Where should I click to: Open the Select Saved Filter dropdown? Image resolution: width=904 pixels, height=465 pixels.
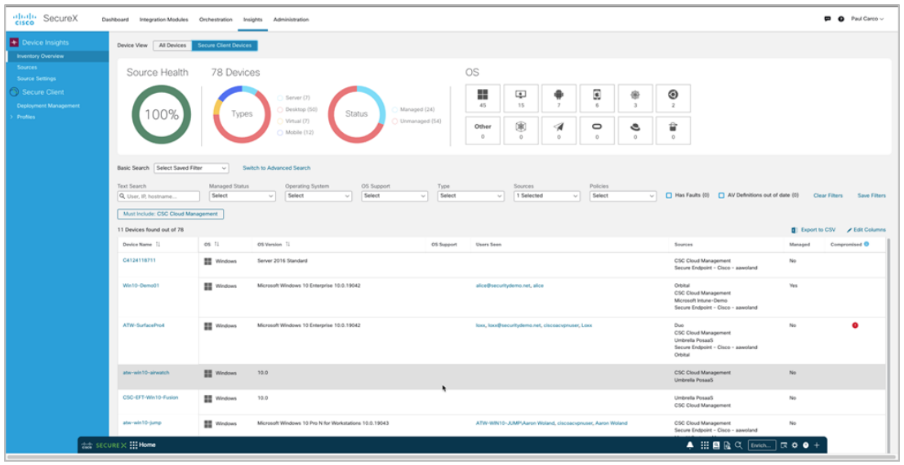(x=191, y=168)
